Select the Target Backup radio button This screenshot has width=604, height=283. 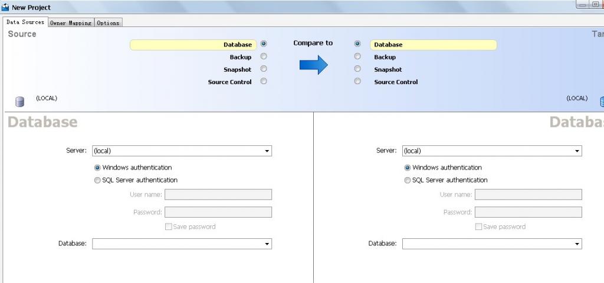pos(357,56)
